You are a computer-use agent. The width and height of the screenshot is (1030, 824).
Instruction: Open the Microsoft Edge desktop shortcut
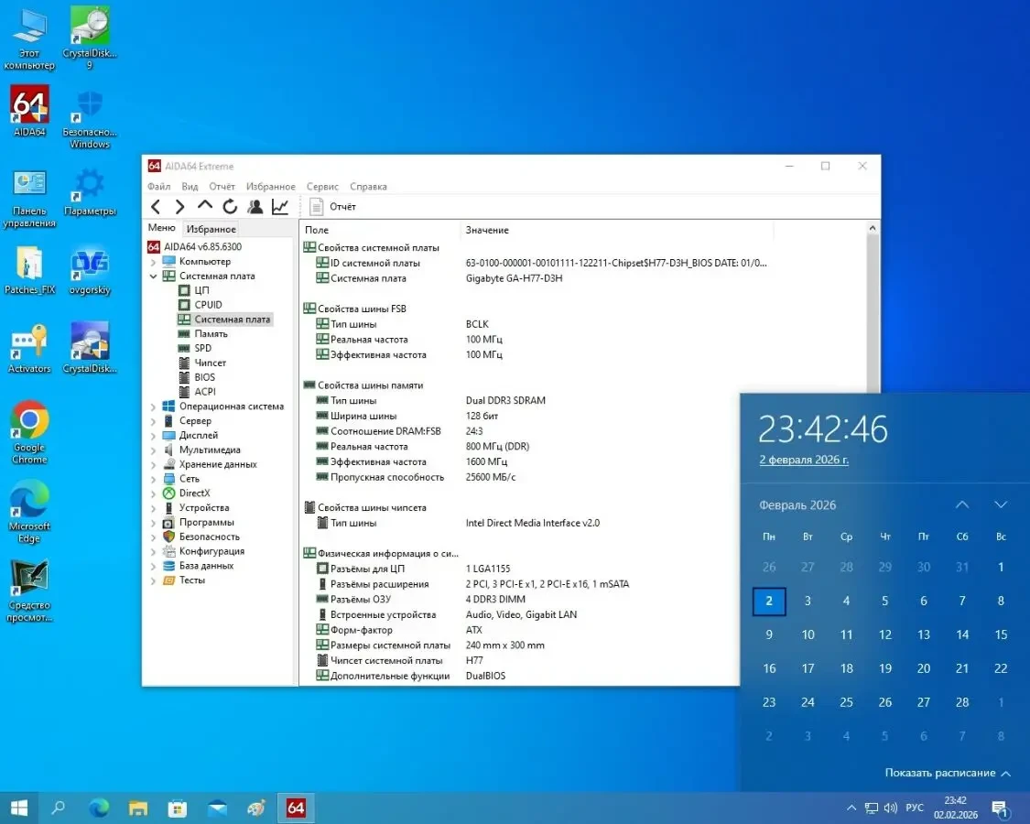coord(29,511)
